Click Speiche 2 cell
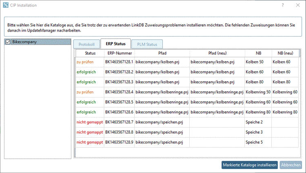This screenshot has height=173, width=306. coord(258,122)
